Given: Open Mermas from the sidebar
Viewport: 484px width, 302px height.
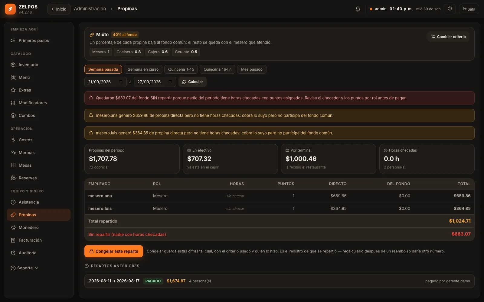Looking at the screenshot, I should [x=39, y=153].
